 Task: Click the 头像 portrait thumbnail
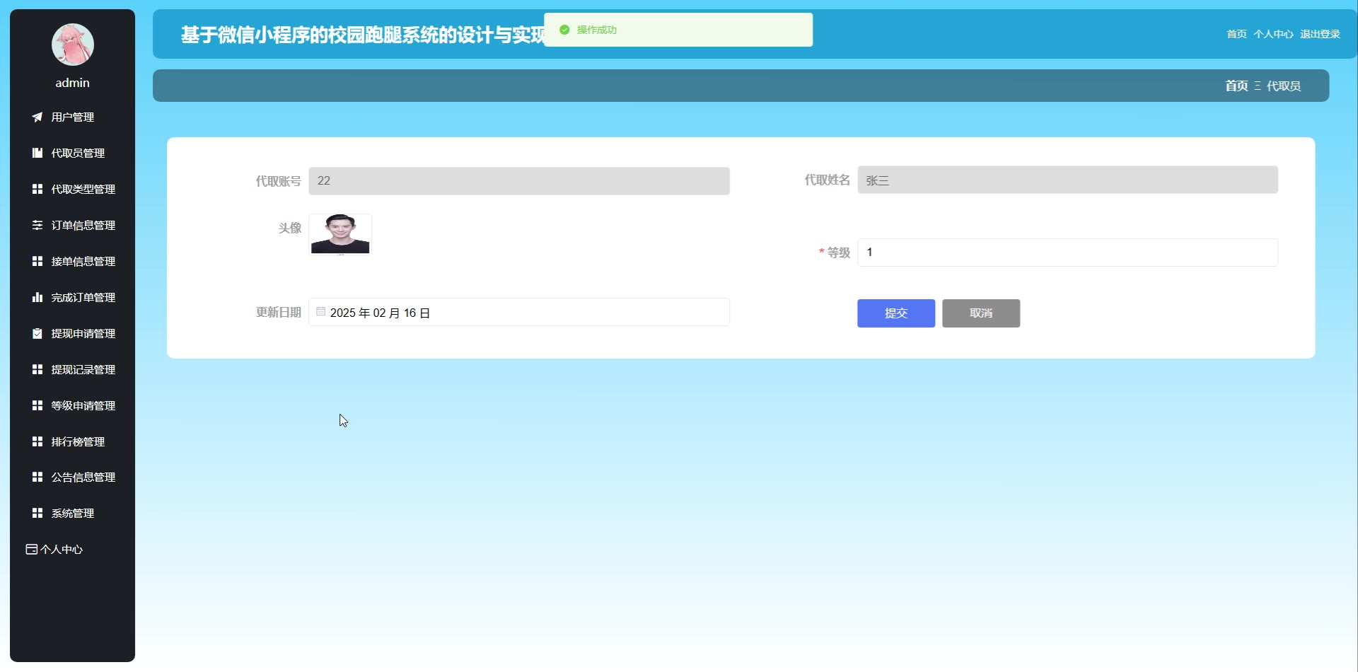pos(340,234)
